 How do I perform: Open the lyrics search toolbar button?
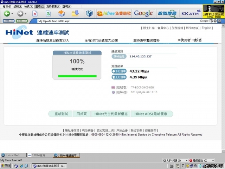click(x=167, y=13)
